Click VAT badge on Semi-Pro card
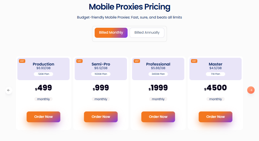This screenshot has width=259, height=141. point(79,61)
